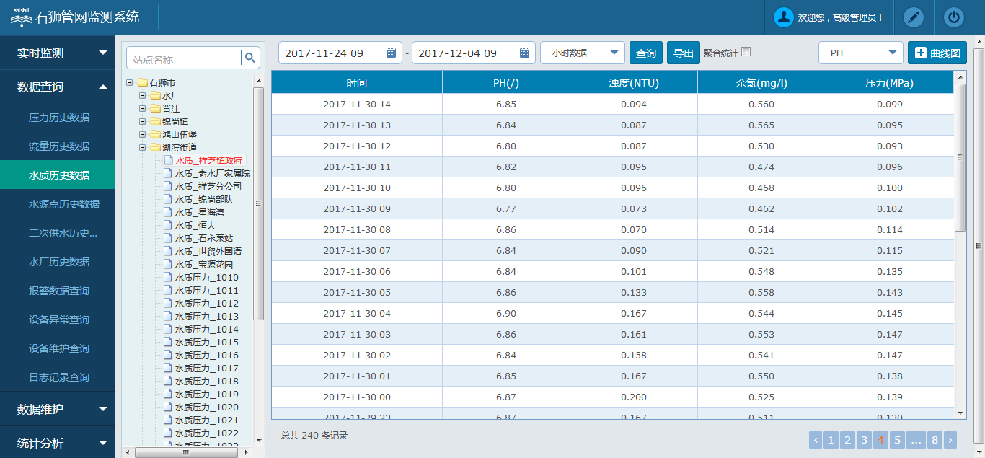
Task: Expand the 水厂 folder node
Action: [x=143, y=95]
